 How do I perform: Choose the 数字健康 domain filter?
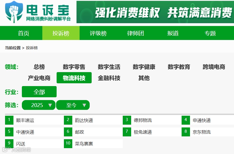[144, 67]
